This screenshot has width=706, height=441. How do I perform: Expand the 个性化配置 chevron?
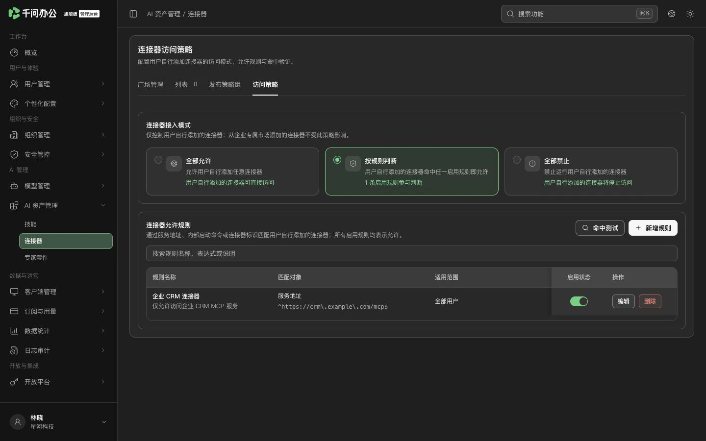[103, 103]
